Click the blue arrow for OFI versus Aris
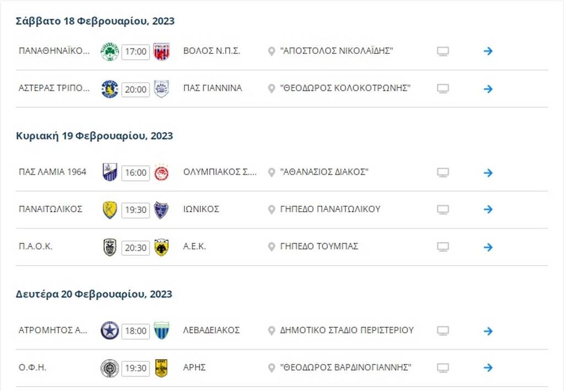The image size is (564, 391). tap(488, 367)
